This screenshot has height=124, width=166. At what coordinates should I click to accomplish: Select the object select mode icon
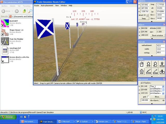pos(142,64)
